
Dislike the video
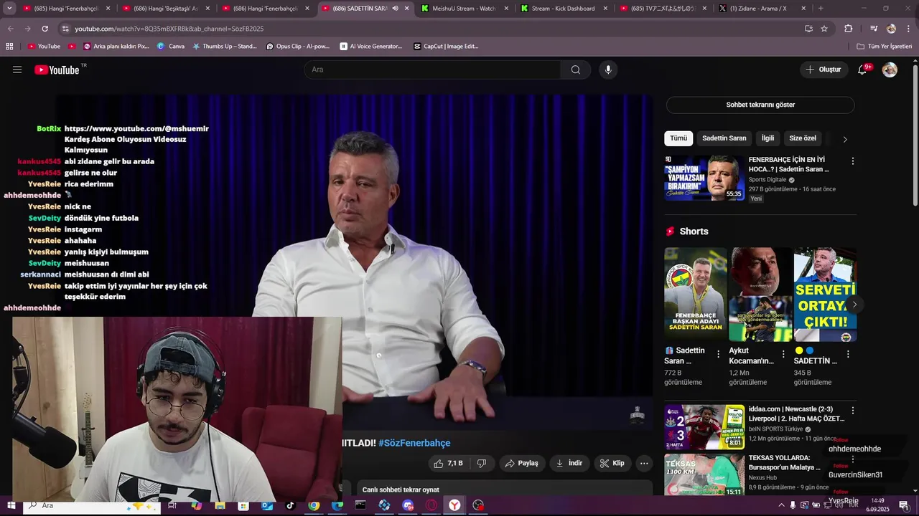pos(482,464)
